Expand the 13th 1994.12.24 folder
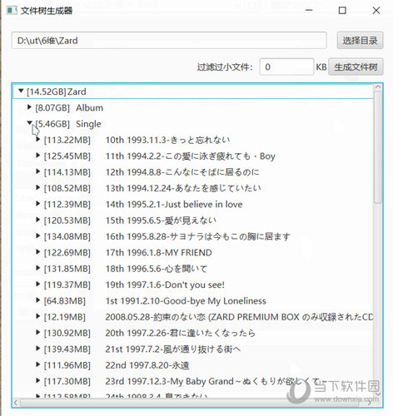 [x=38, y=187]
